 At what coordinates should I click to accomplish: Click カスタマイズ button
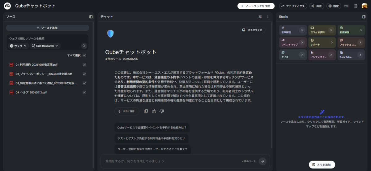point(252,30)
